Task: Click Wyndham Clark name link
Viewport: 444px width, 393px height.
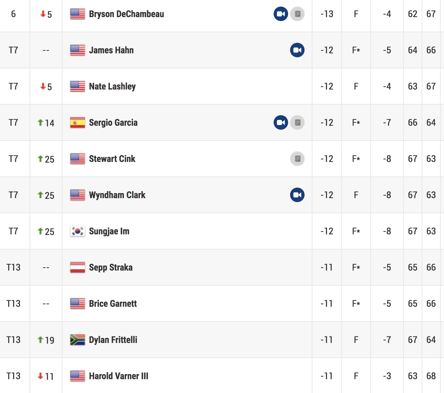Action: click(117, 195)
